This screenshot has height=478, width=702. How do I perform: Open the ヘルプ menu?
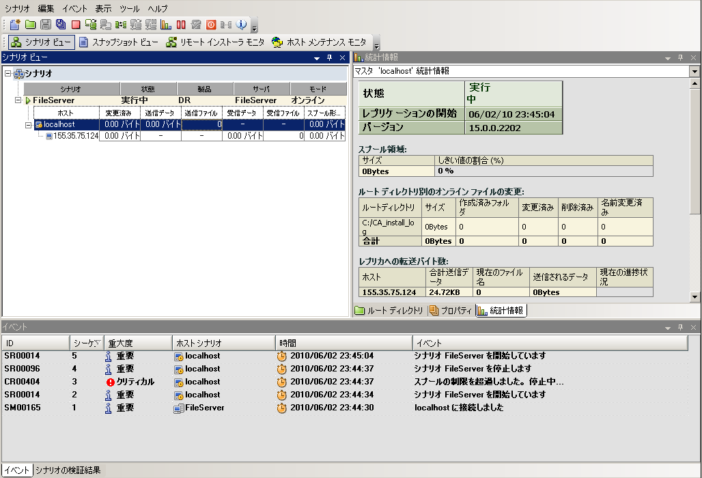158,8
